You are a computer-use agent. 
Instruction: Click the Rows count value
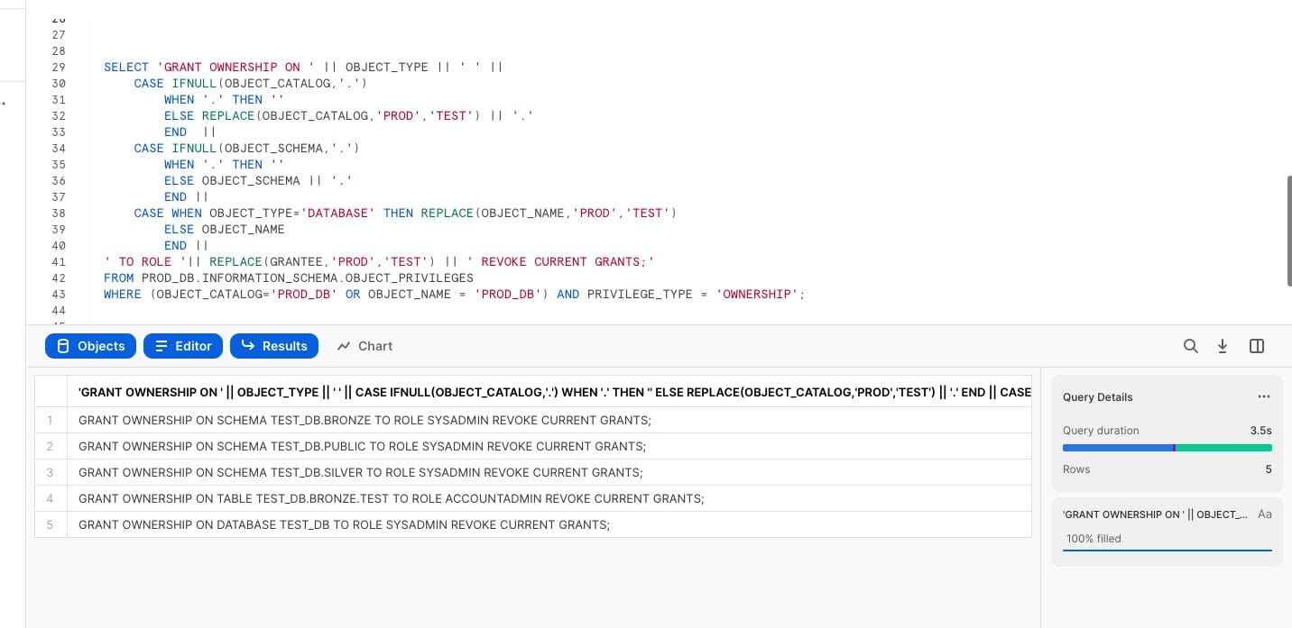pyautogui.click(x=1268, y=469)
